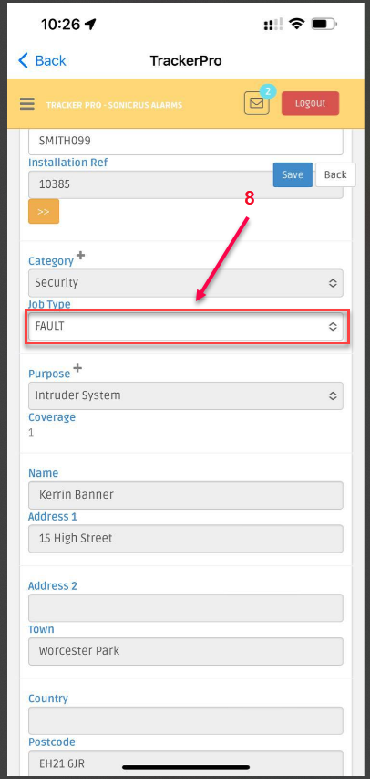Click the empty Address 2 field
Image resolution: width=370 pixels, height=779 pixels.
(186, 608)
